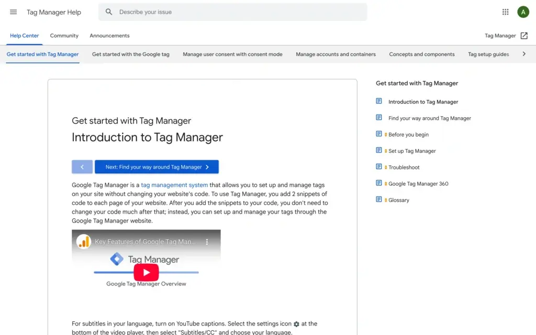Image resolution: width=536 pixels, height=335 pixels.
Task: Open Tag setup guides tab
Action: tap(488, 54)
